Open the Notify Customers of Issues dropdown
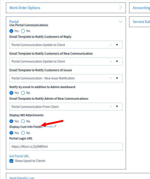 pyautogui.click(x=117, y=78)
